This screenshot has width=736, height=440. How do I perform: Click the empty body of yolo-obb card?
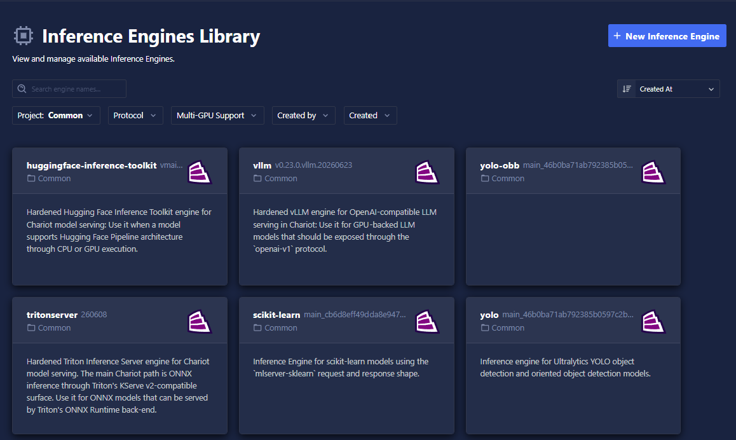tap(573, 239)
